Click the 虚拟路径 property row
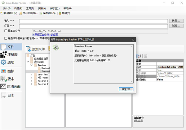186x130 pixels. 160,76
